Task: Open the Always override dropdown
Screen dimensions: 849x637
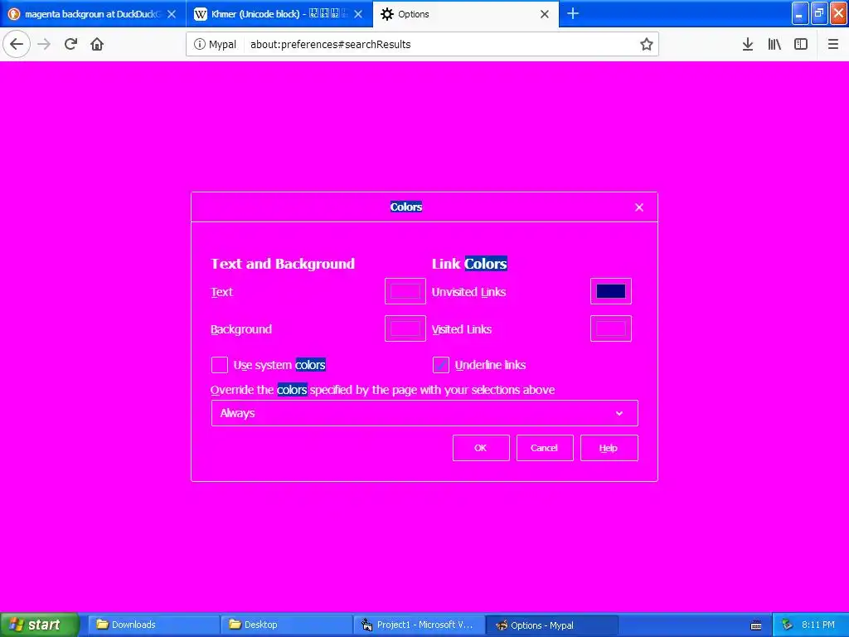Action: coord(424,413)
